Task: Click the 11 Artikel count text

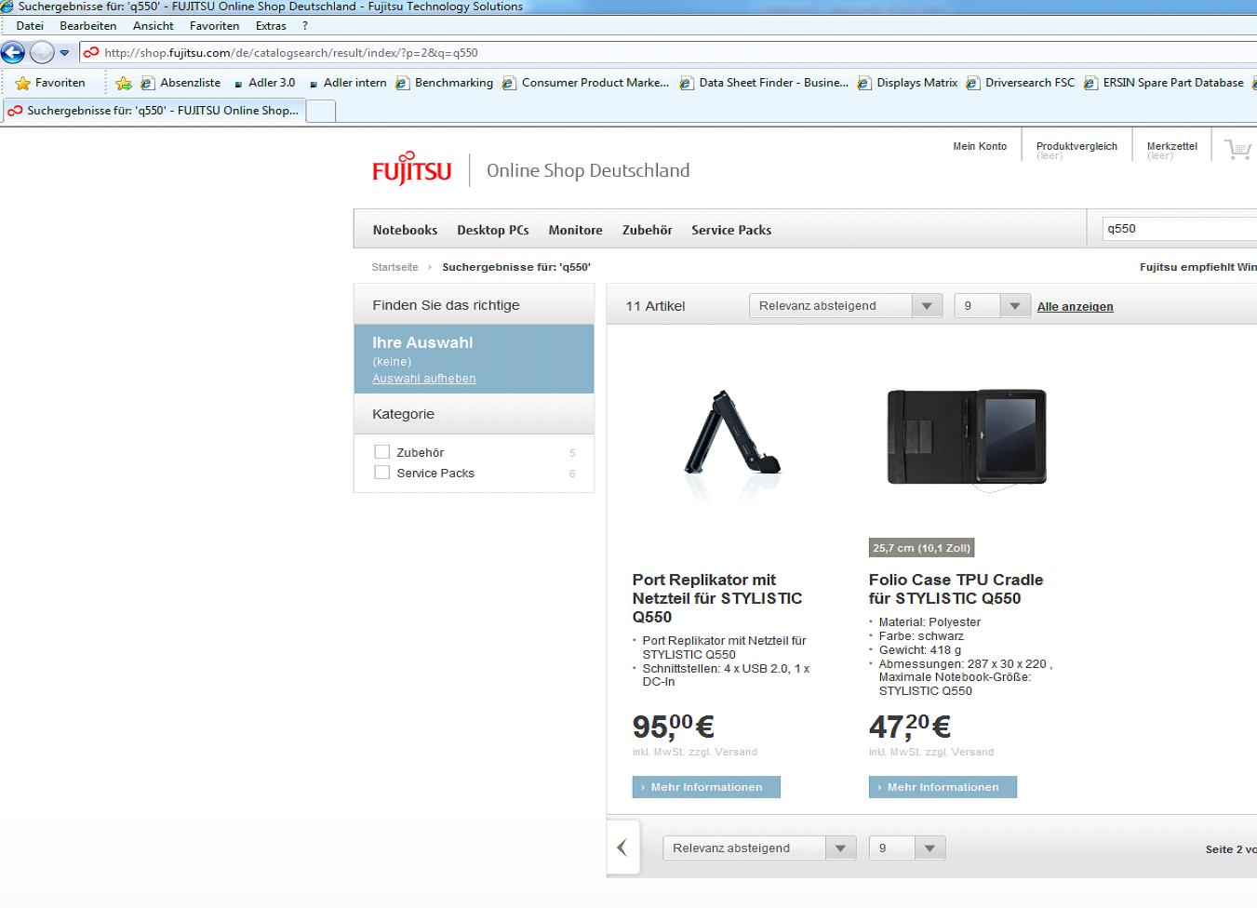Action: (x=655, y=306)
